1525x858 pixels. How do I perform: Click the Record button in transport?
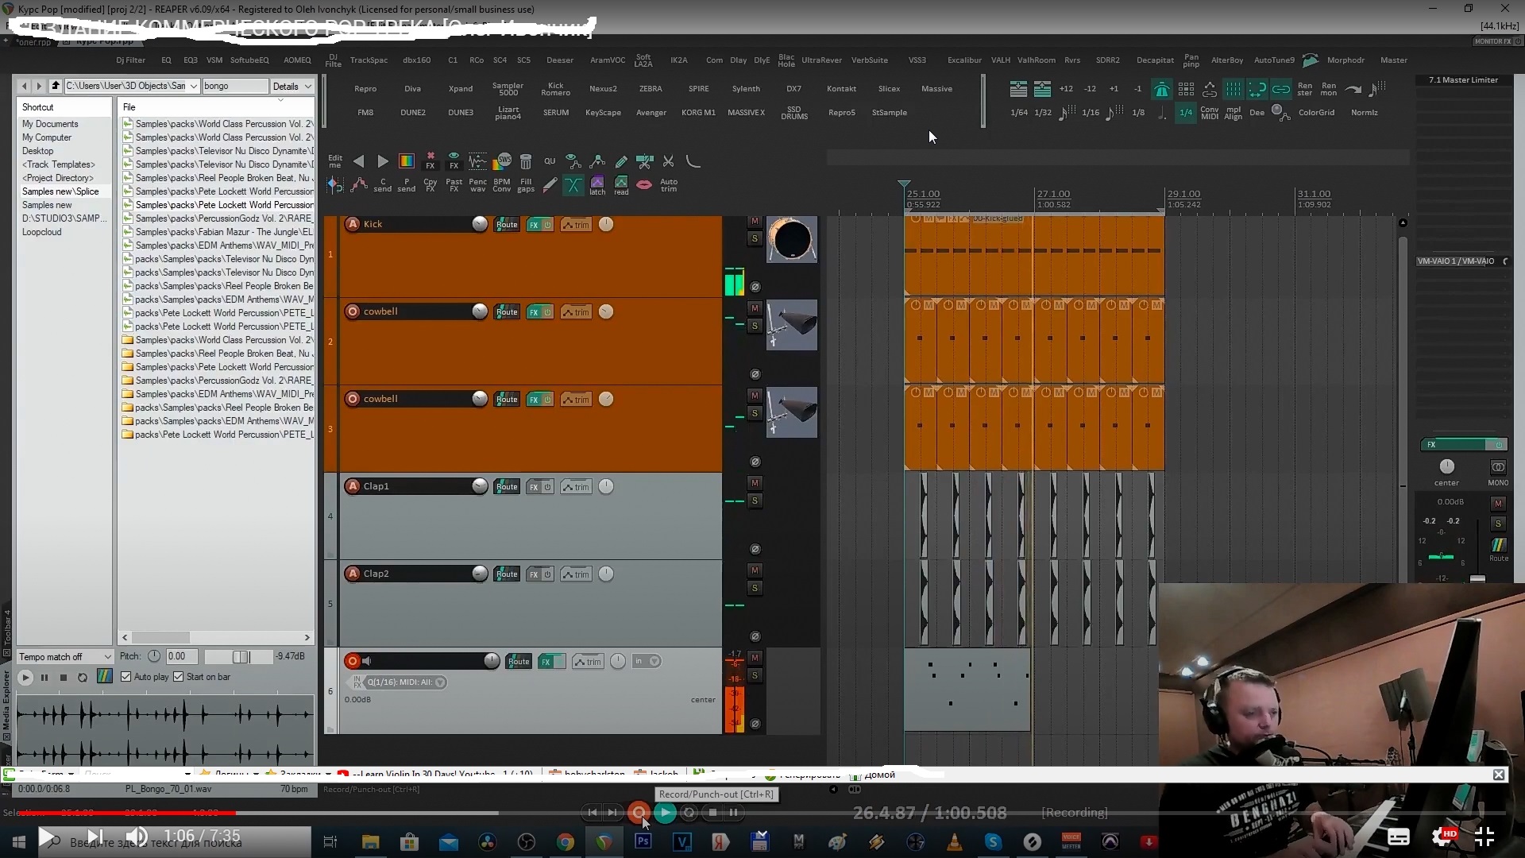click(x=639, y=812)
